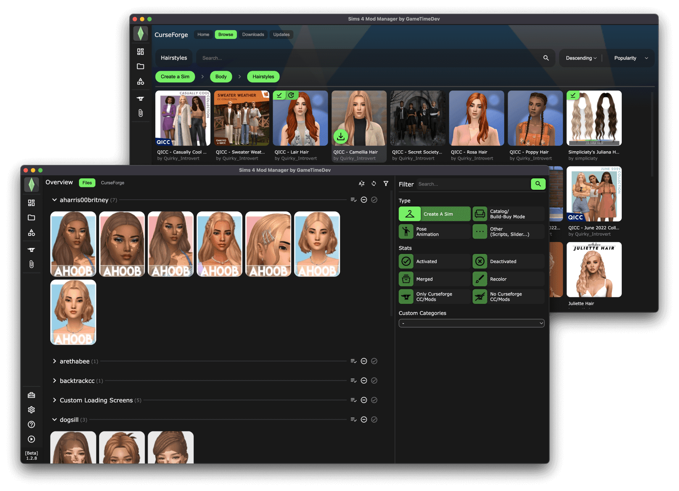Click anvil icon in back window sidebar
The image size is (679, 491).
141,99
